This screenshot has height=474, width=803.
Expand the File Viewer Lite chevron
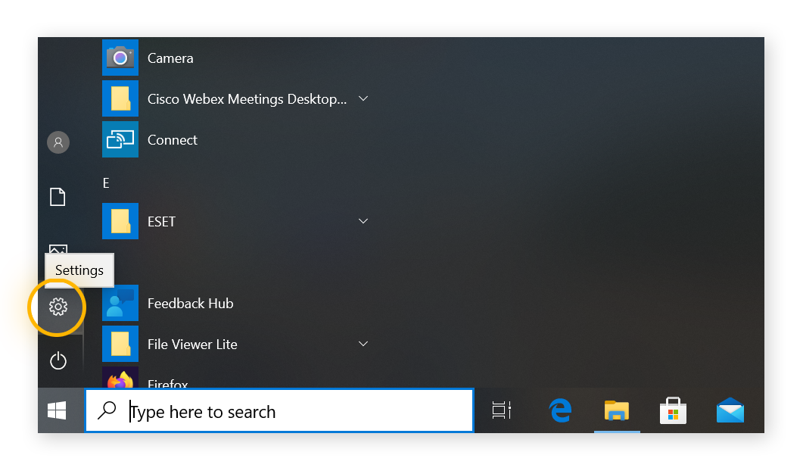tap(363, 345)
